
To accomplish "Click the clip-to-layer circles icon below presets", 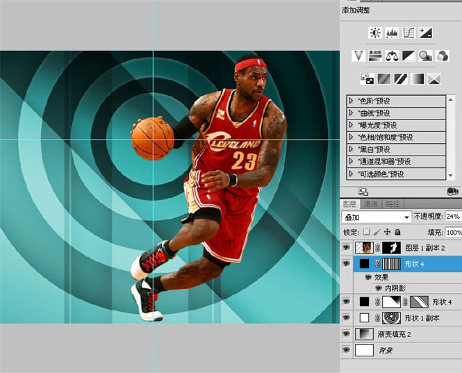I will click(x=452, y=192).
